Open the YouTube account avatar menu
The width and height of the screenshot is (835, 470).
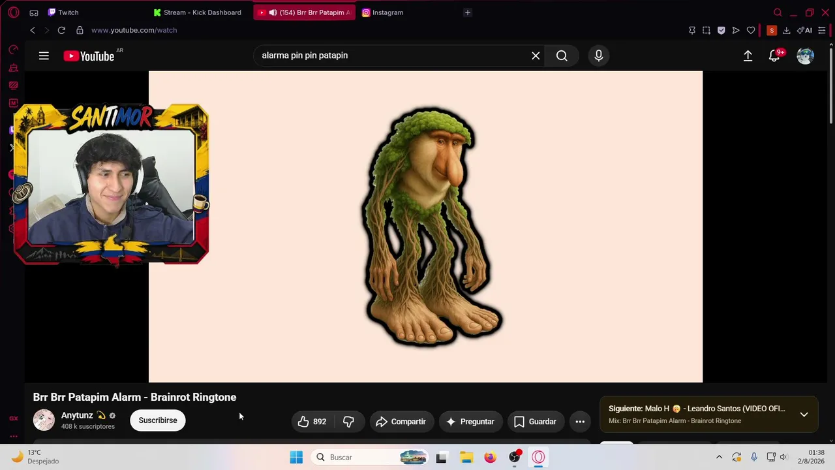(x=806, y=56)
